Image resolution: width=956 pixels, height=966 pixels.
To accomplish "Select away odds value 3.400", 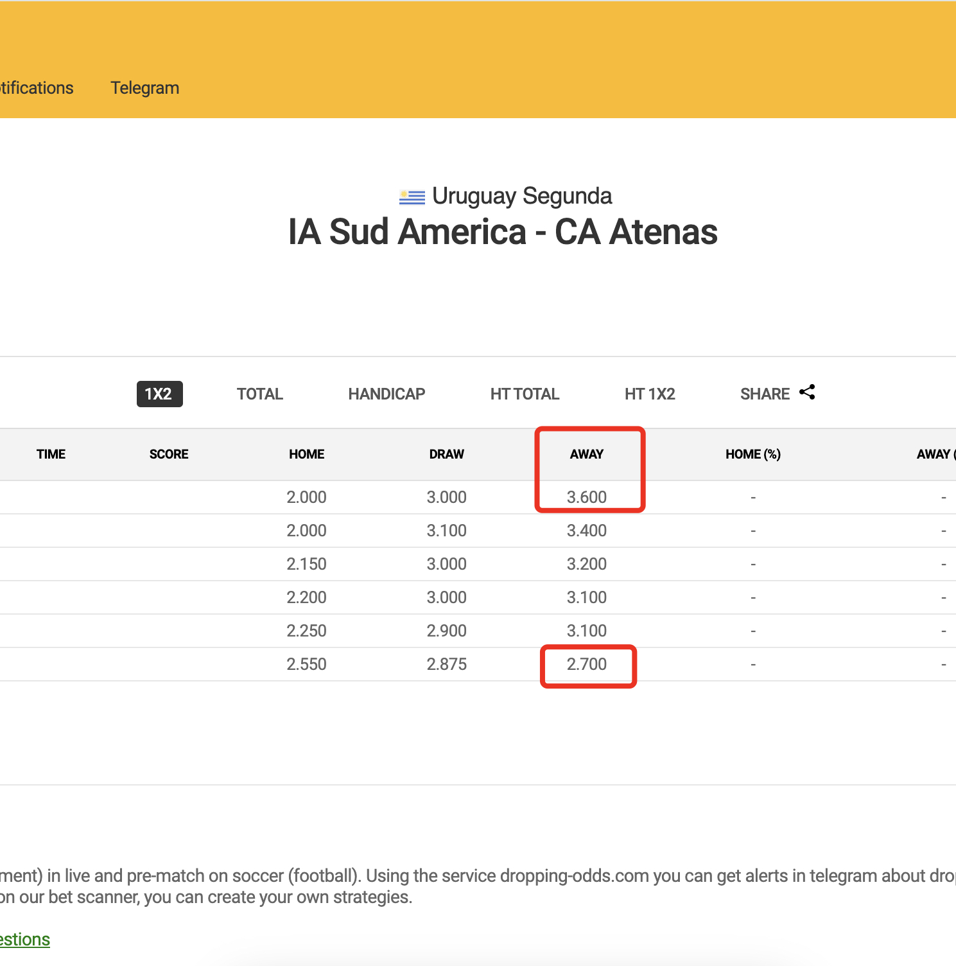I will point(587,531).
